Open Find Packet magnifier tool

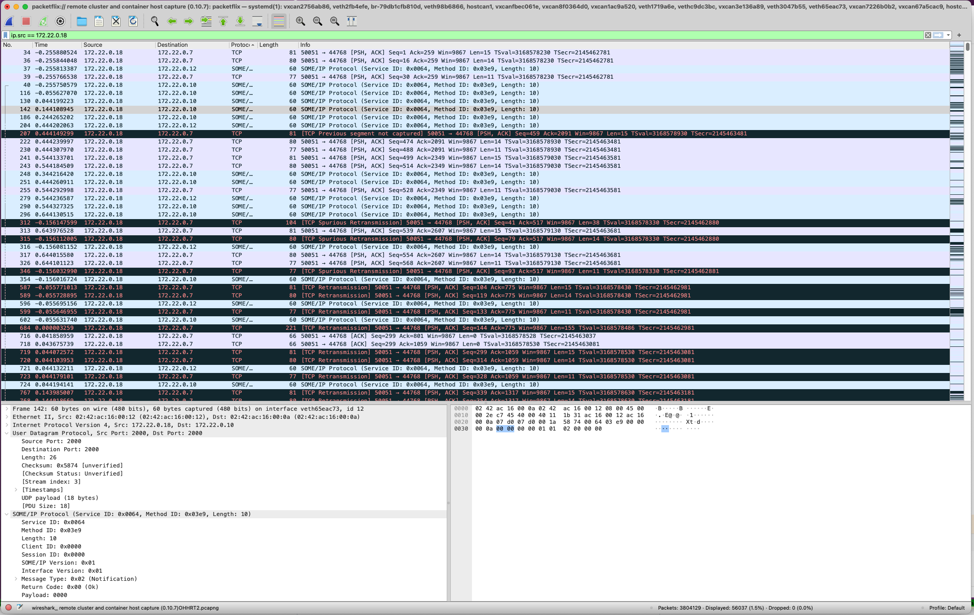click(155, 21)
